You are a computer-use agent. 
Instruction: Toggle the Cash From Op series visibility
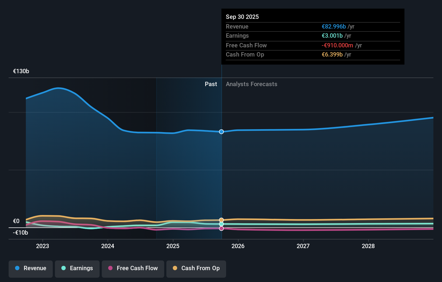click(x=196, y=268)
